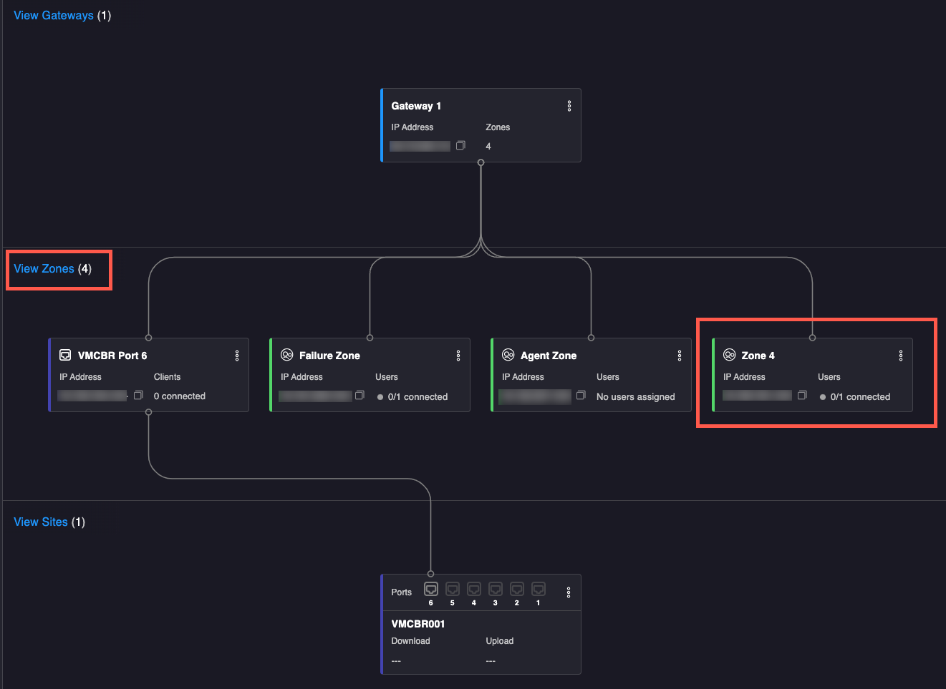Open Zone 4 options menu
The image size is (946, 689).
[901, 356]
